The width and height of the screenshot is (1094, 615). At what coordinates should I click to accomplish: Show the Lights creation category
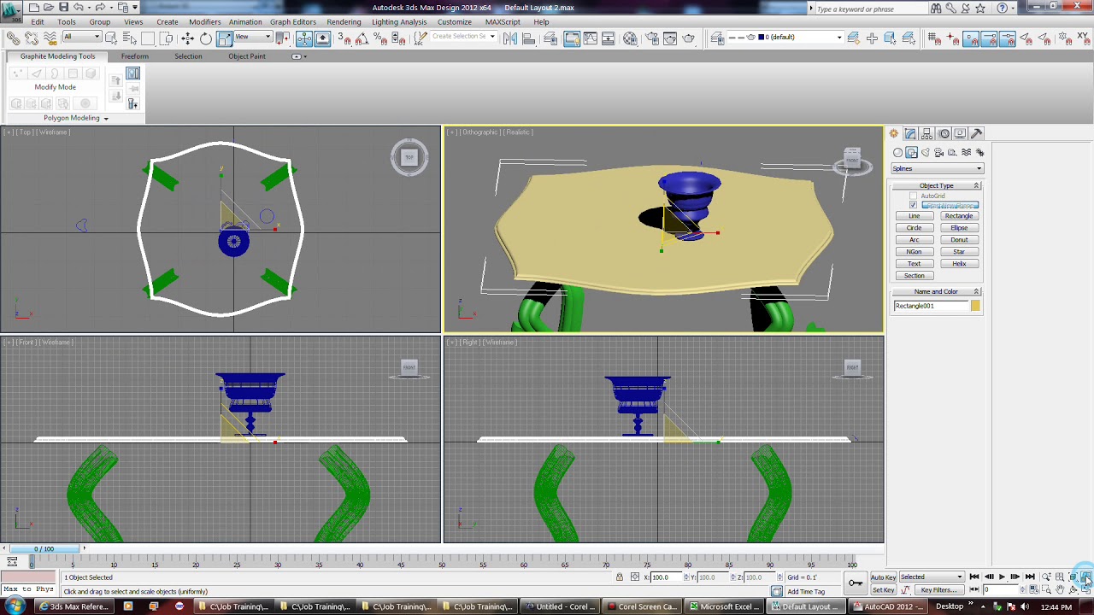point(926,153)
